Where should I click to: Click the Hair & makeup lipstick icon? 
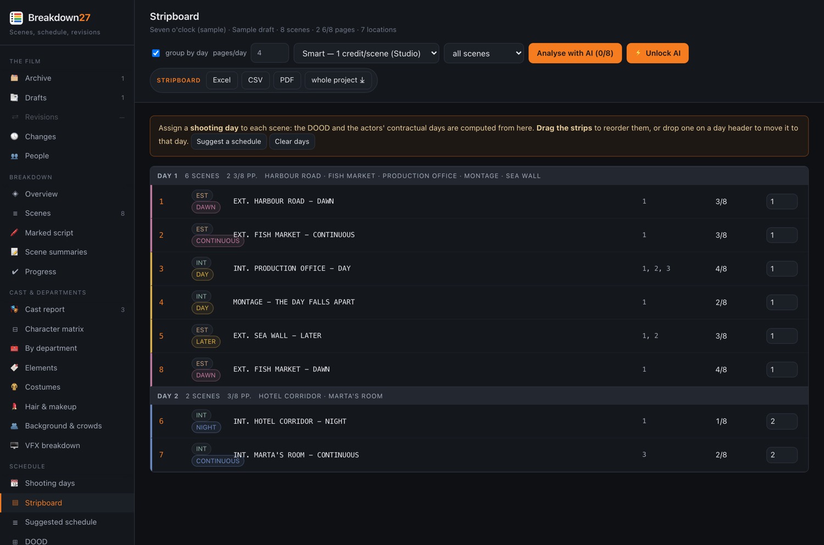pos(14,407)
